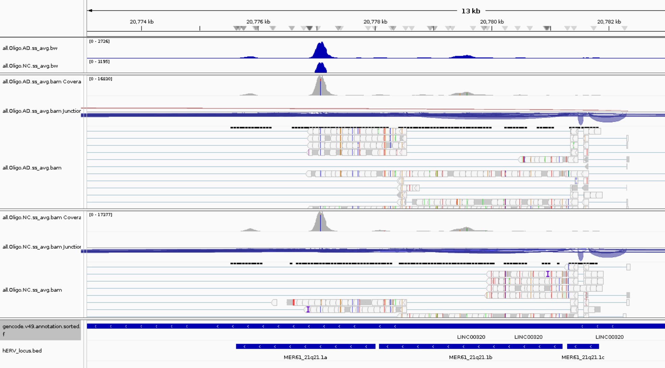Select the all.Oligo.AD.ss_avg.bam Junctions track label
The image size is (665, 368).
42,111
